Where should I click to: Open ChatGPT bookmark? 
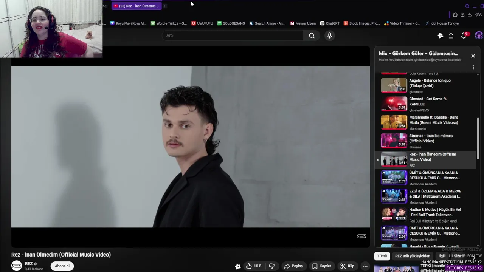point(330,23)
